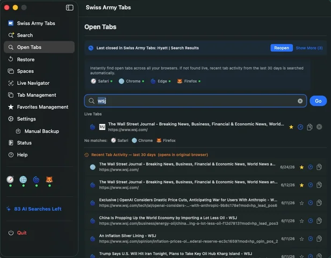The height and width of the screenshot is (258, 331).
Task: Quit the application via Quit
Action: click(x=17, y=233)
